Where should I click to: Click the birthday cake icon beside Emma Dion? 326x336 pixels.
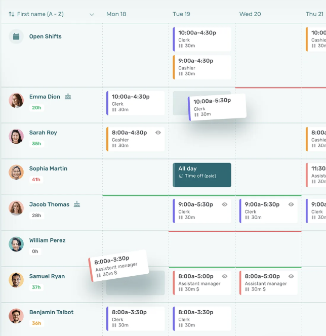(x=68, y=97)
